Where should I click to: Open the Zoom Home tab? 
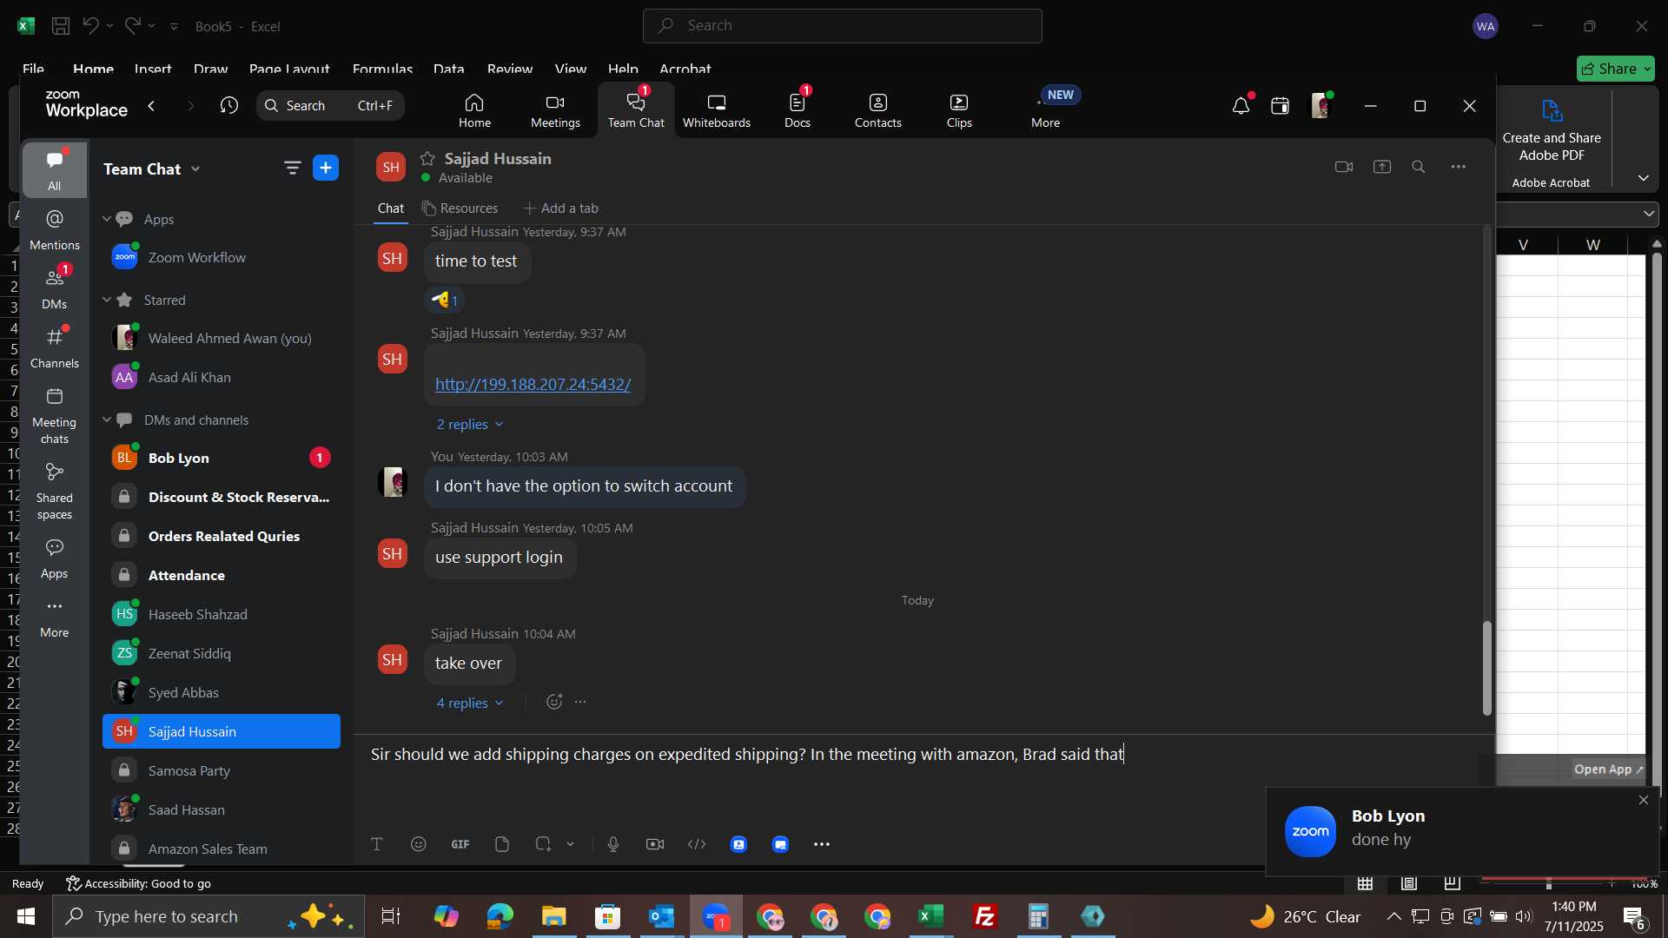tap(474, 110)
